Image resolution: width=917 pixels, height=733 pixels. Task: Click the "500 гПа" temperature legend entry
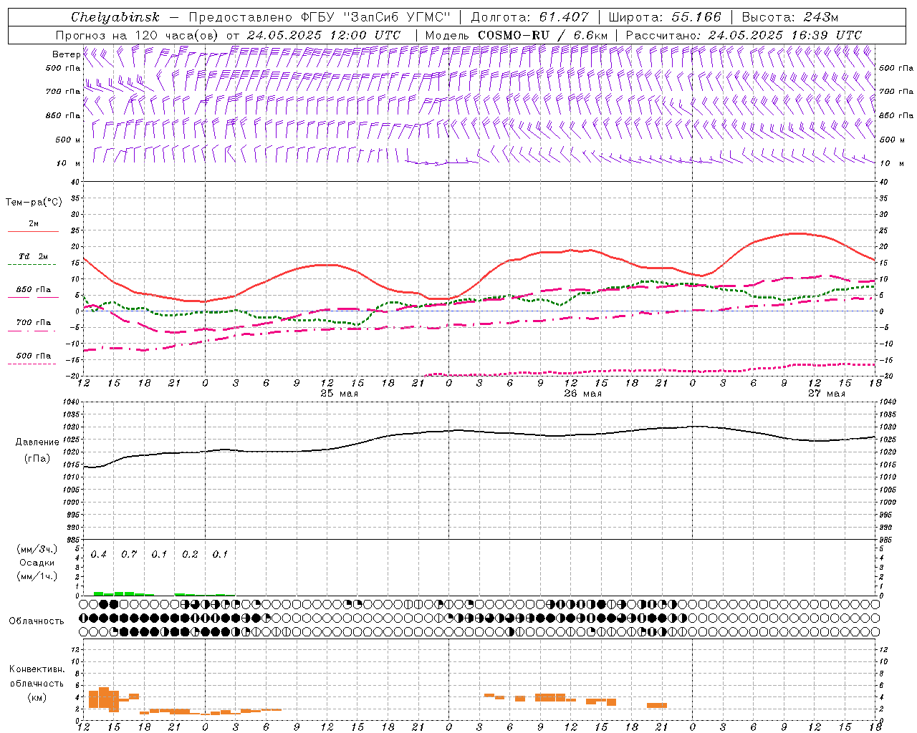click(x=33, y=356)
